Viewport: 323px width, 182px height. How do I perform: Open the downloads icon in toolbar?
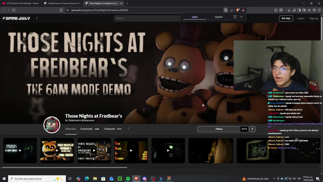point(289,10)
